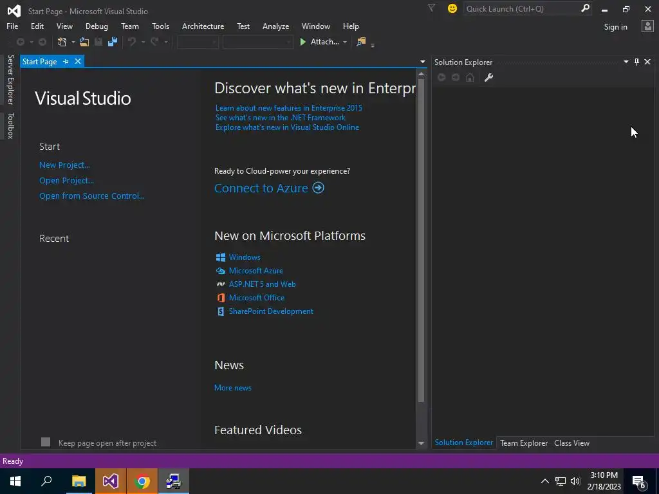Close the Solution Explorer panel
Image resolution: width=659 pixels, height=494 pixels.
647,62
